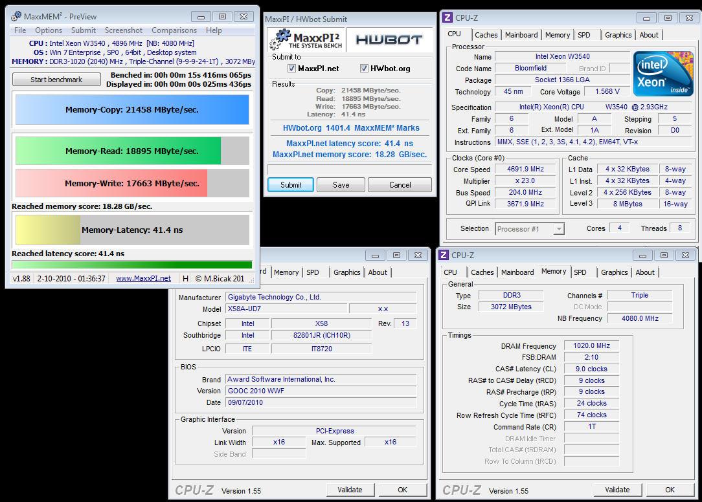Click OK in CPU-Z Memory window
The width and height of the screenshot is (702, 502).
(x=670, y=490)
